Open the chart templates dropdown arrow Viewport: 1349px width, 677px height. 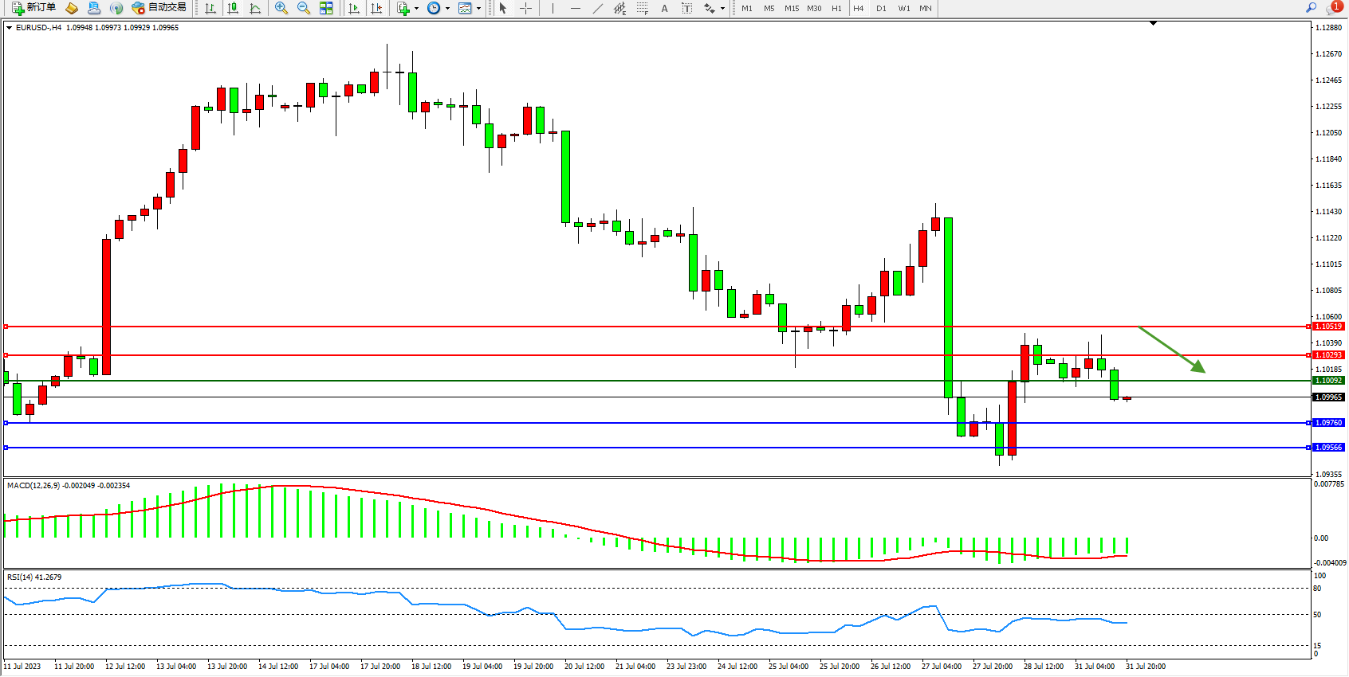pos(478,9)
